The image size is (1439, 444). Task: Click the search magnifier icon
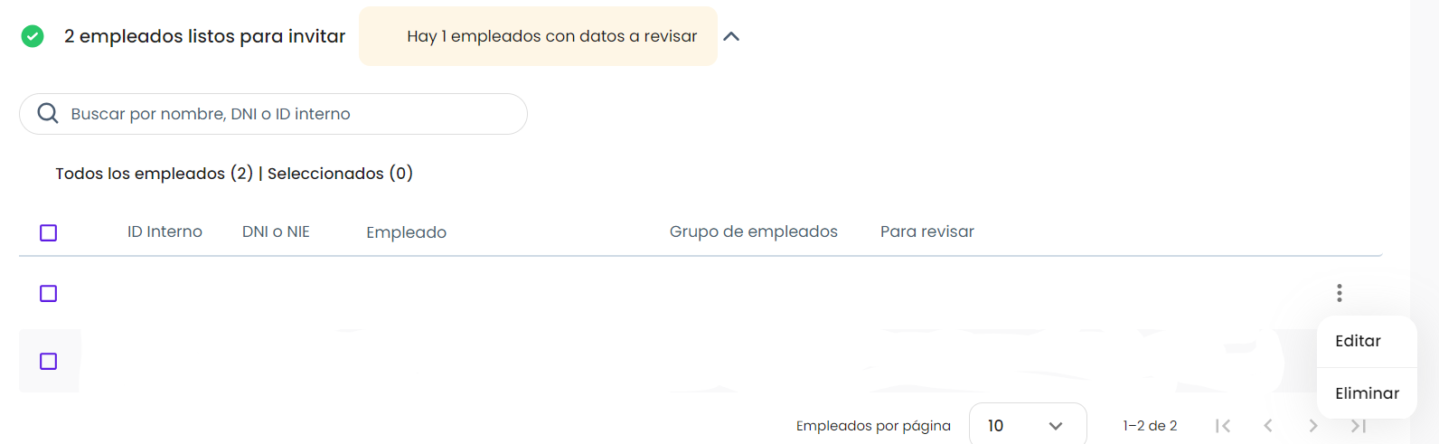coord(48,114)
